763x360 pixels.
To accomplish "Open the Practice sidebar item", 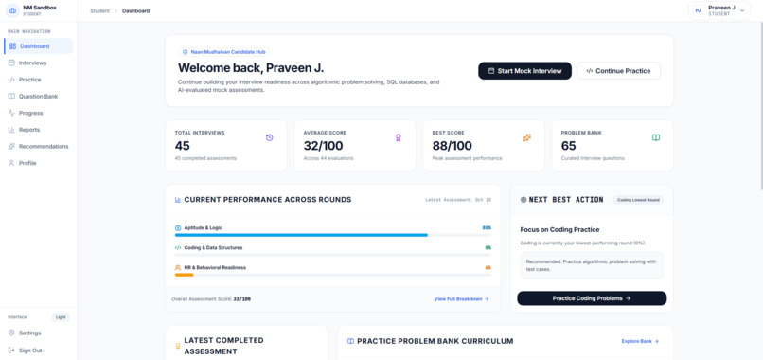I will 39,80.
